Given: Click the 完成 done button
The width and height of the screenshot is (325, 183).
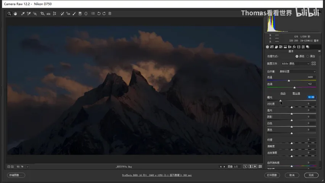Looking at the screenshot, I should tap(311, 175).
